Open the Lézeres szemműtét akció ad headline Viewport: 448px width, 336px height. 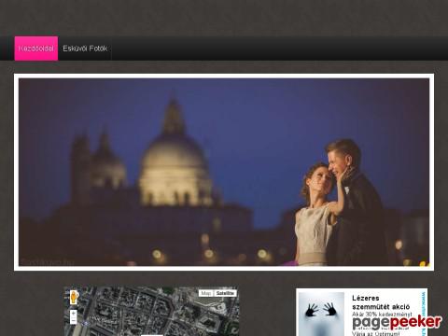pos(381,302)
